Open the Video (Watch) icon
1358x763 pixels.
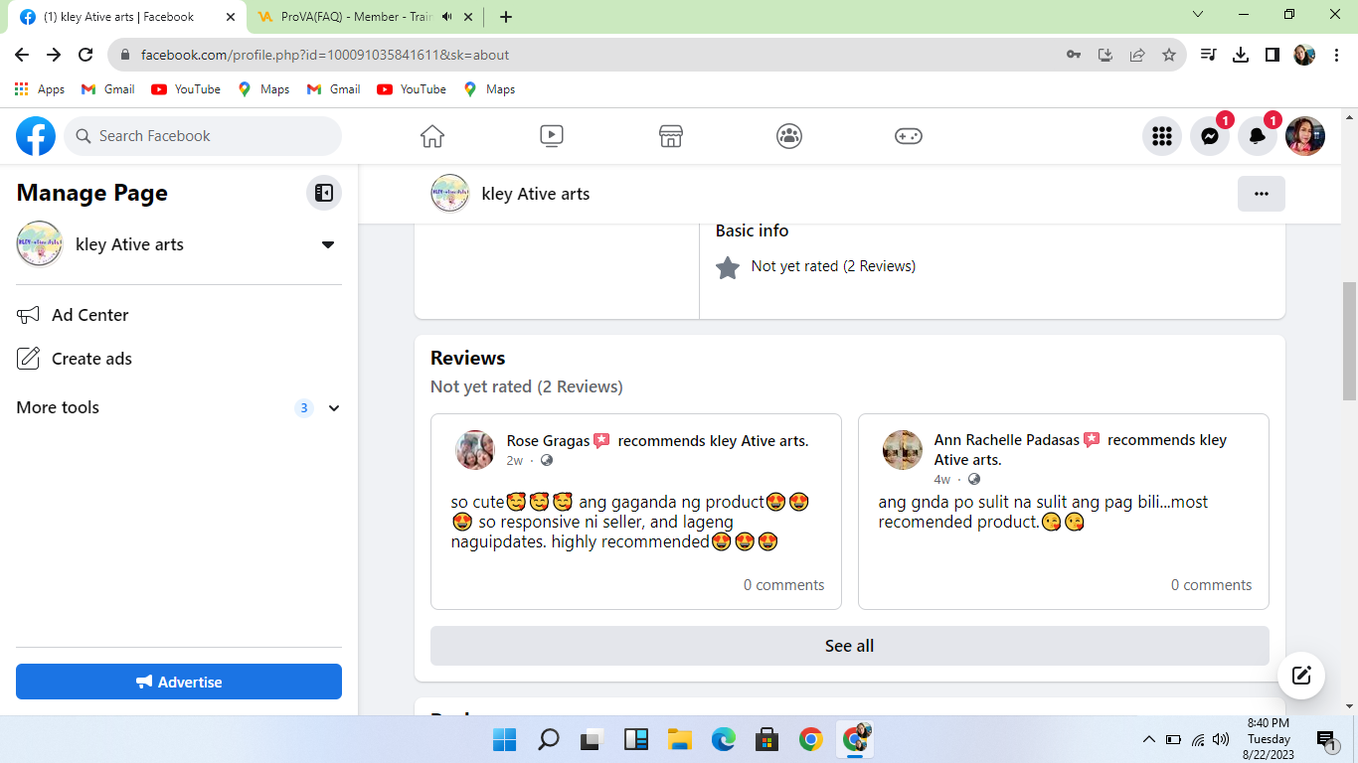pos(552,136)
